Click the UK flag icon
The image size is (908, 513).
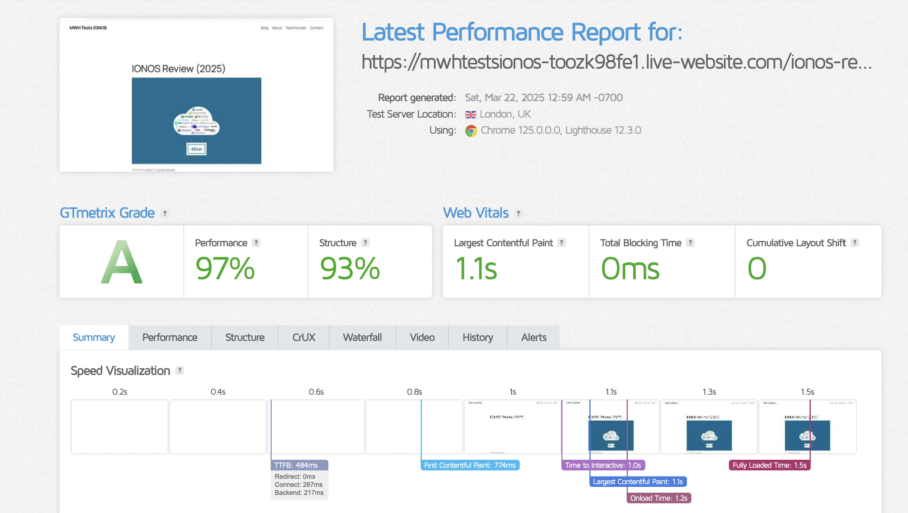[x=471, y=115]
